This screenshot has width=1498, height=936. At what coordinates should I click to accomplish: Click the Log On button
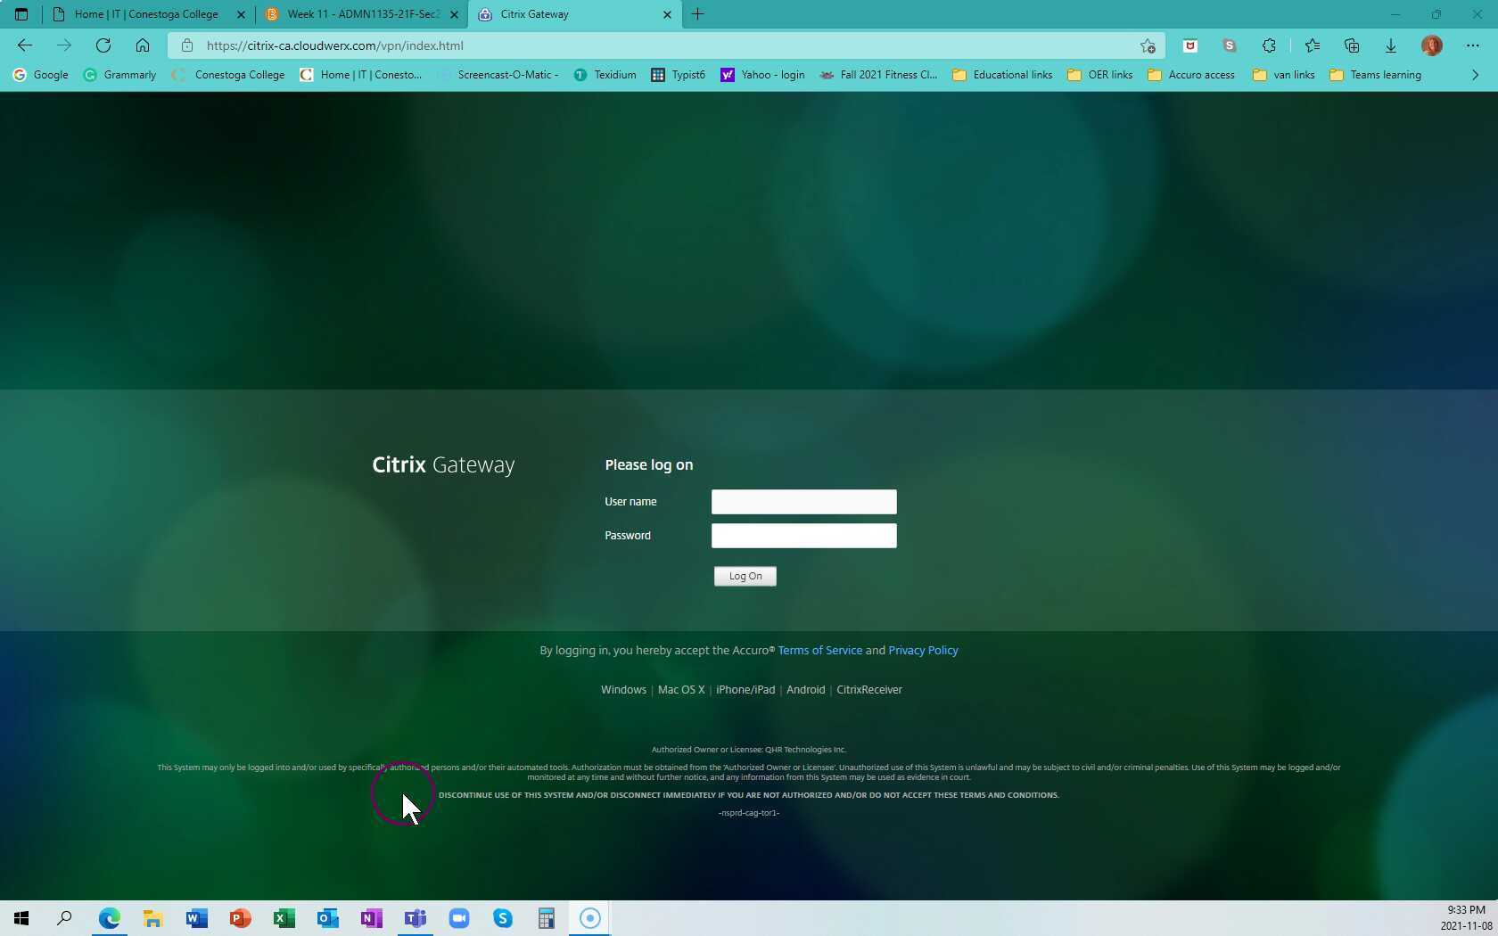(745, 576)
